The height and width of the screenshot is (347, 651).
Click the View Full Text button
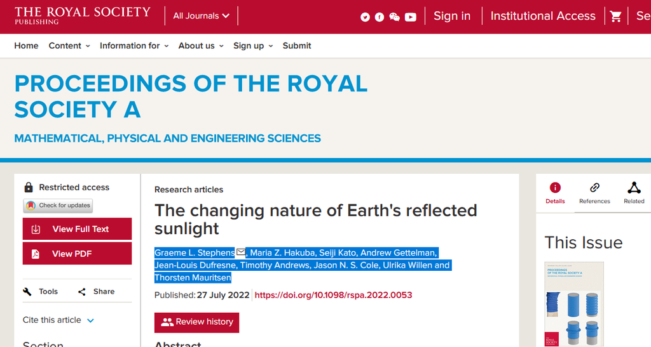[77, 229]
